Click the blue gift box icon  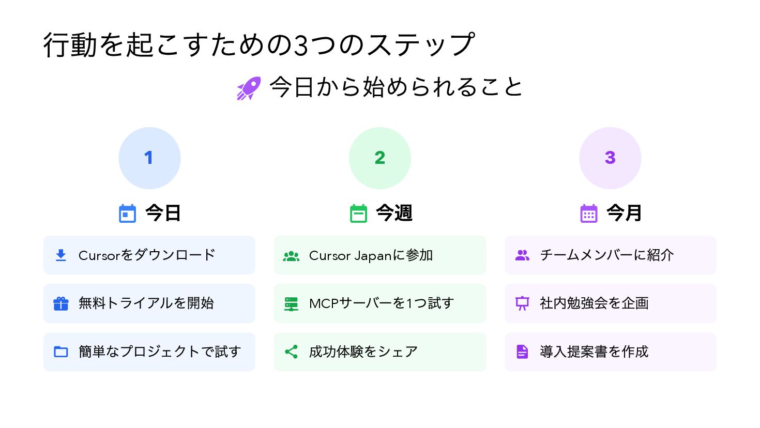point(61,303)
